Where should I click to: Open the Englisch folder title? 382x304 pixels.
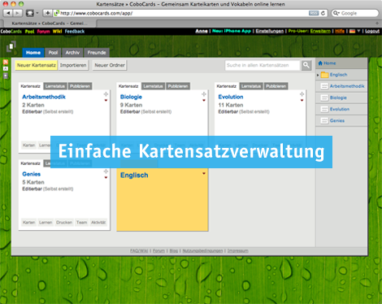(134, 176)
